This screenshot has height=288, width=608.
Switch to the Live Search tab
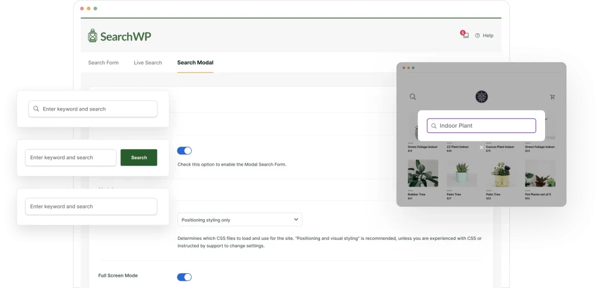[148, 62]
